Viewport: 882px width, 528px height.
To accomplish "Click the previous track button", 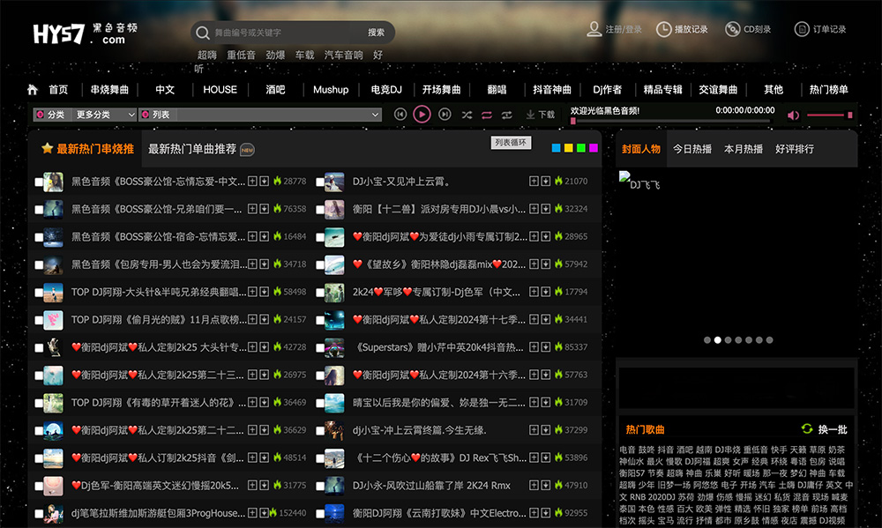I will click(400, 114).
